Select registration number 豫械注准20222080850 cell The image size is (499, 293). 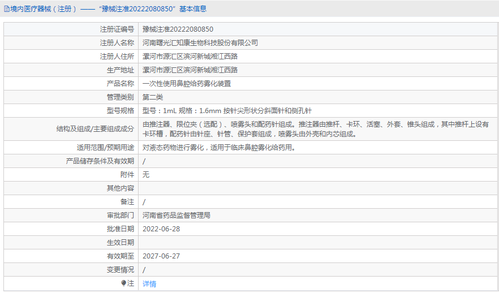(178, 29)
